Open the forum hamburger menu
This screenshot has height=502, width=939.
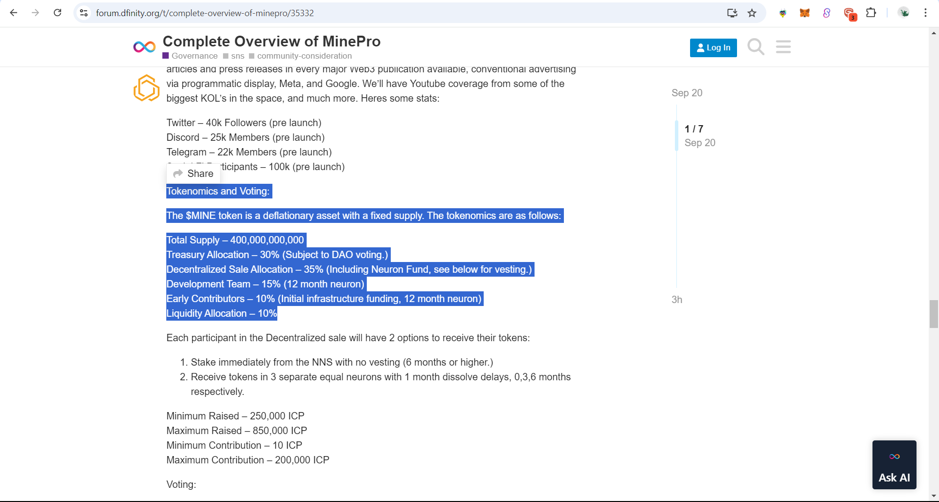click(783, 47)
